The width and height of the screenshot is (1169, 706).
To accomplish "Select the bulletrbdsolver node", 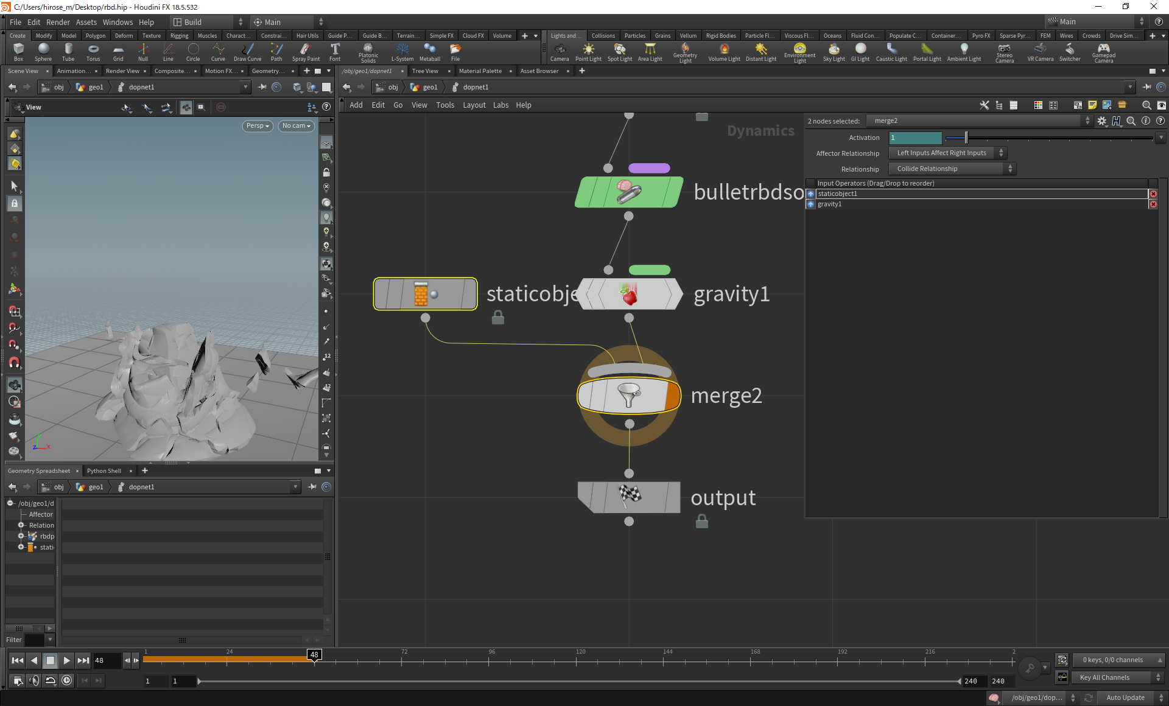I will (629, 192).
